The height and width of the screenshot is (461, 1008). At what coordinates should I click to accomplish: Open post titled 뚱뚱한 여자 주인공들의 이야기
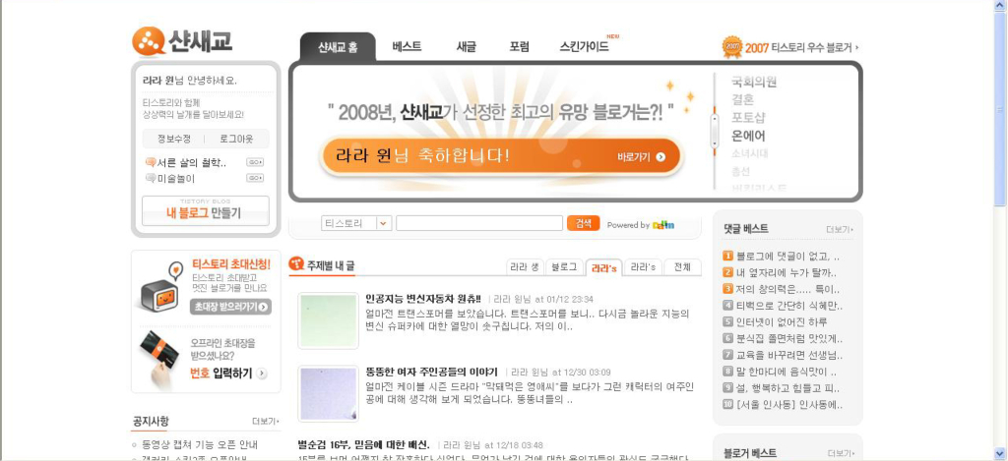coord(431,372)
